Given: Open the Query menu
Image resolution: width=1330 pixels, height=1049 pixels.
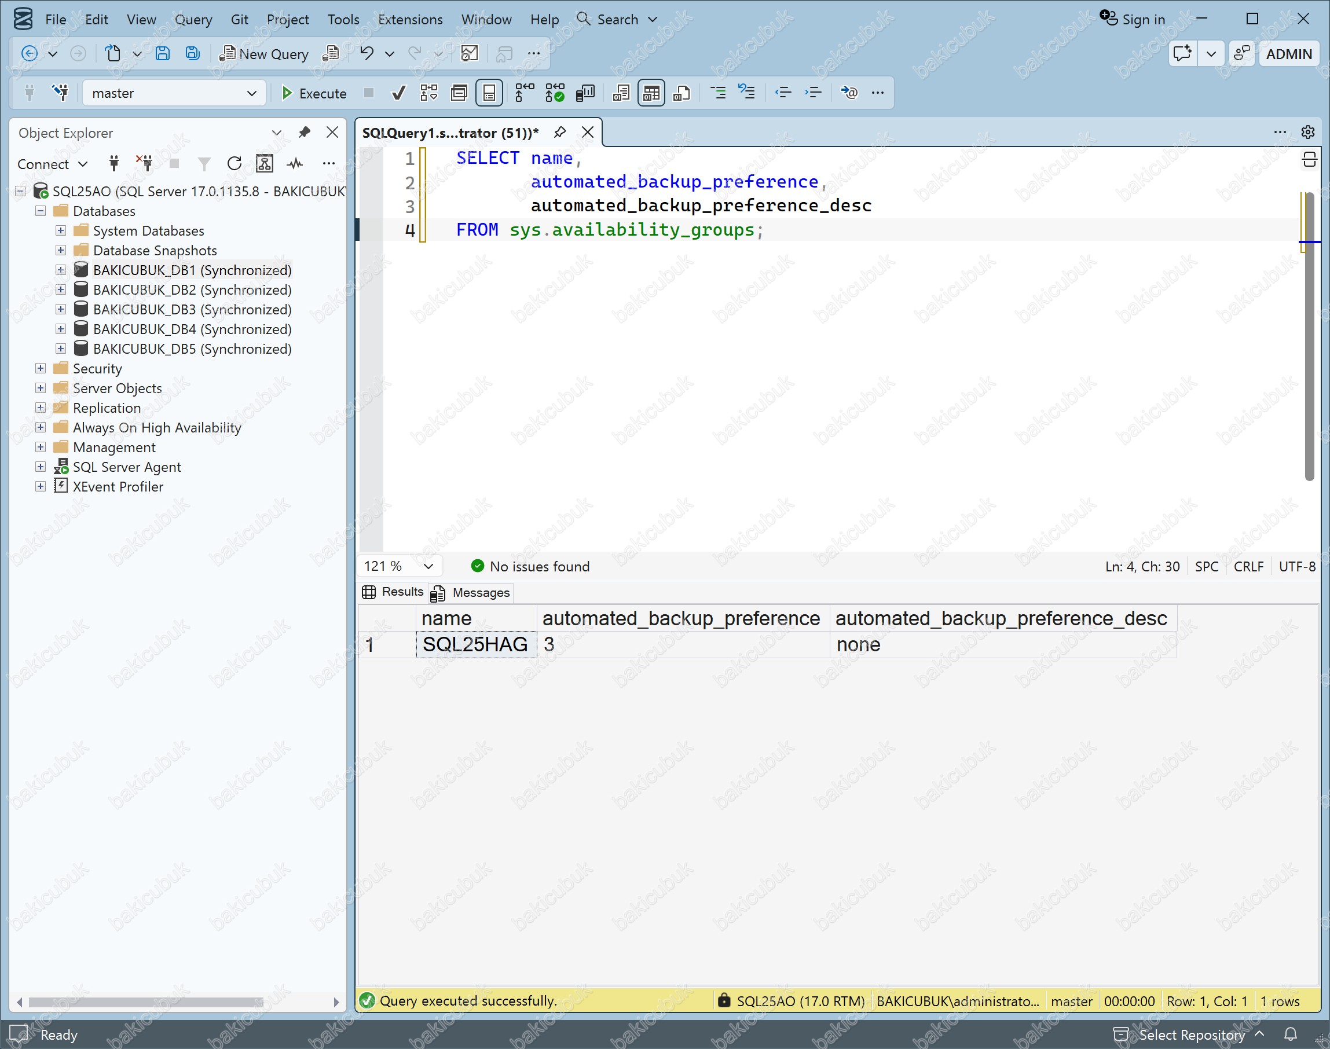Looking at the screenshot, I should pos(193,20).
